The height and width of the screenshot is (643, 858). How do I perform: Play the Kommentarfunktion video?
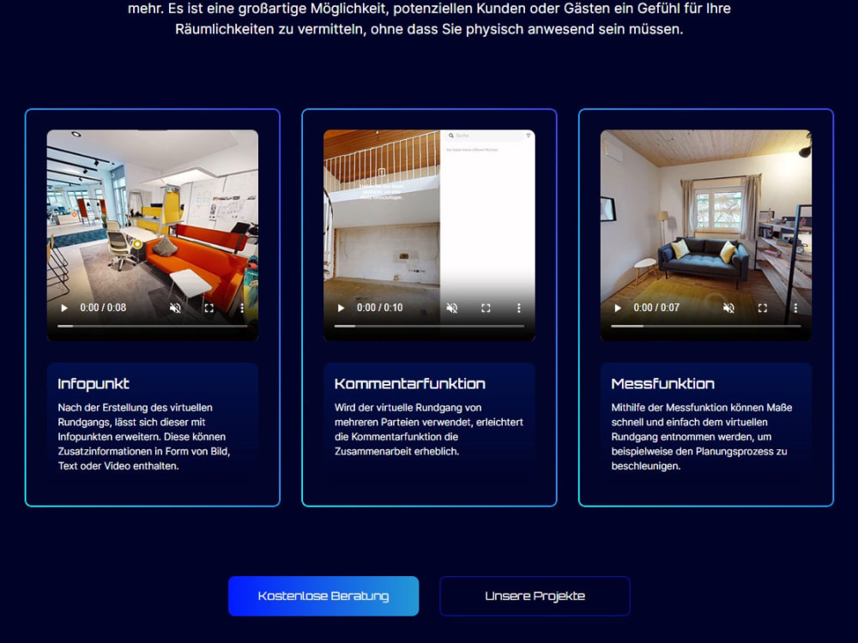[341, 308]
